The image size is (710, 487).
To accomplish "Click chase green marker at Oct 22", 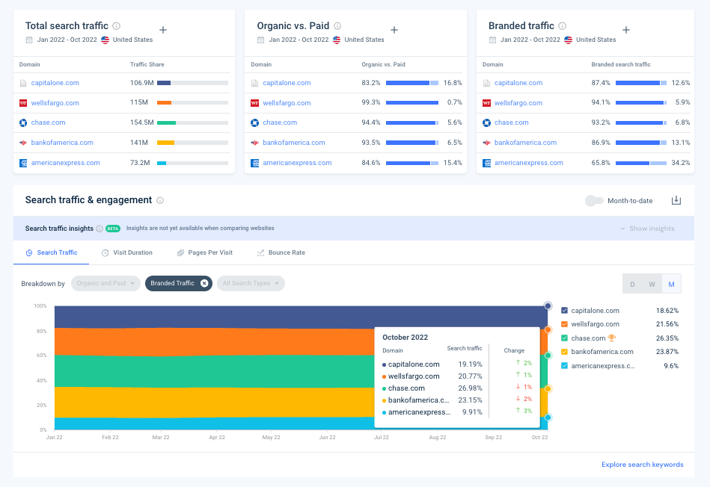I will point(548,356).
